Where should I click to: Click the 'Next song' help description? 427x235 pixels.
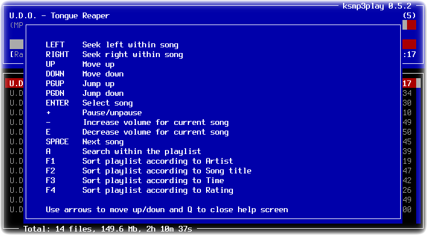point(103,141)
